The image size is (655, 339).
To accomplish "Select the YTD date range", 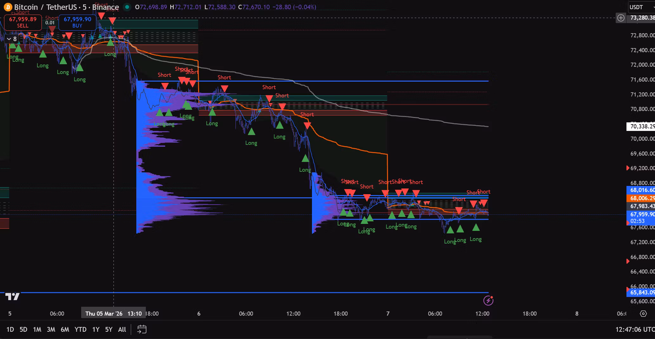I will [x=80, y=329].
